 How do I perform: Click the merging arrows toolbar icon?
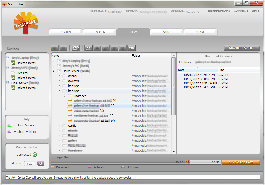[x=123, y=48]
